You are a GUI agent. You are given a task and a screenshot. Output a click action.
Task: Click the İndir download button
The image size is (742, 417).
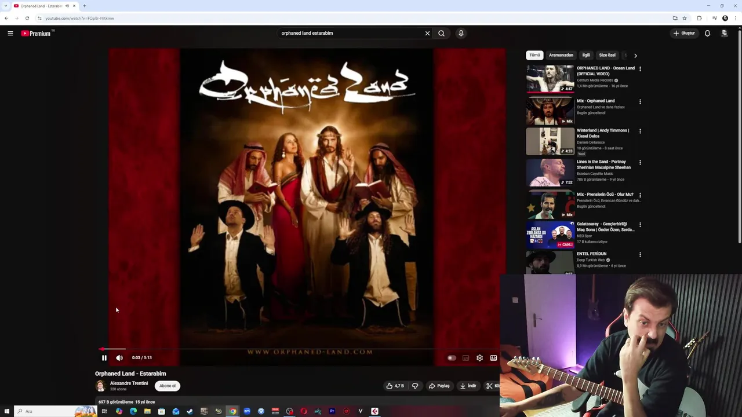coord(468,386)
